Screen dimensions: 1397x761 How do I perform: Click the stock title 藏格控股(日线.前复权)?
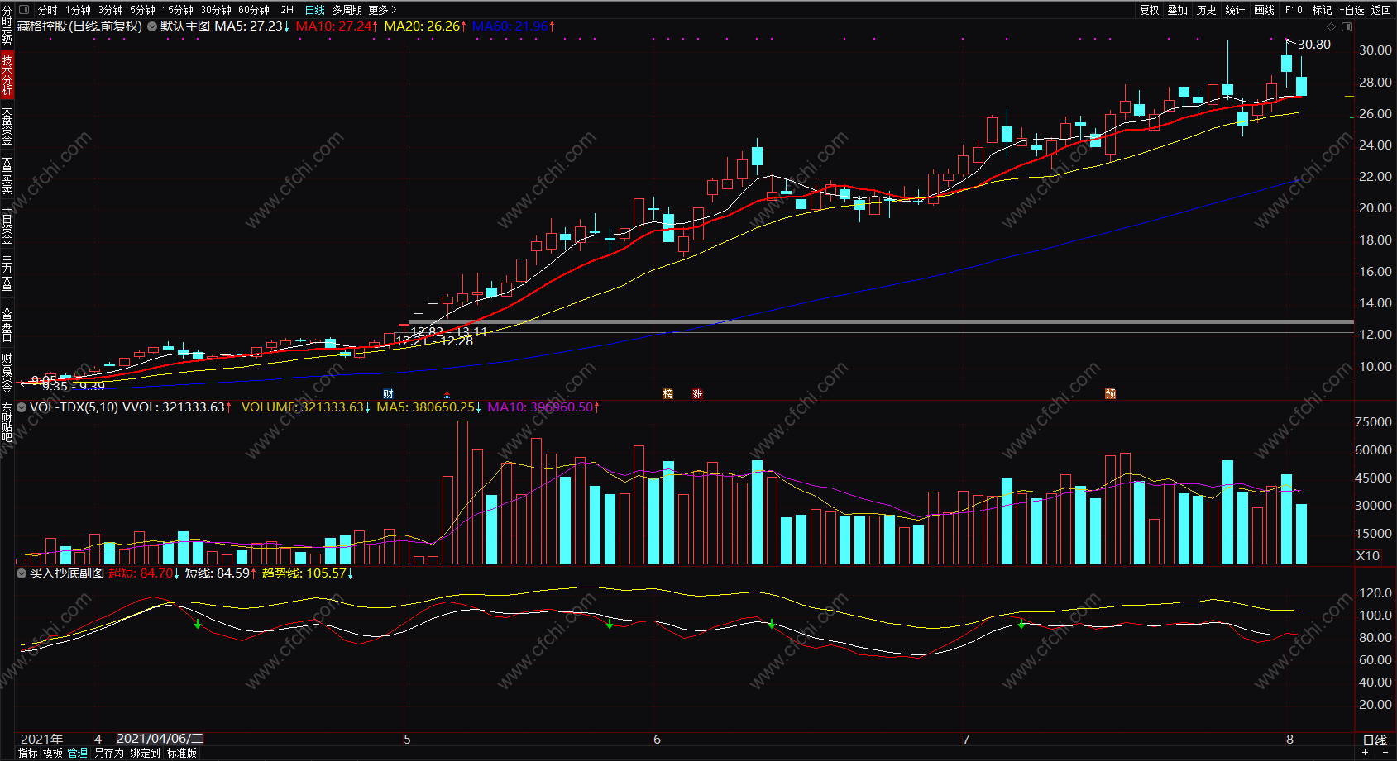[x=79, y=26]
